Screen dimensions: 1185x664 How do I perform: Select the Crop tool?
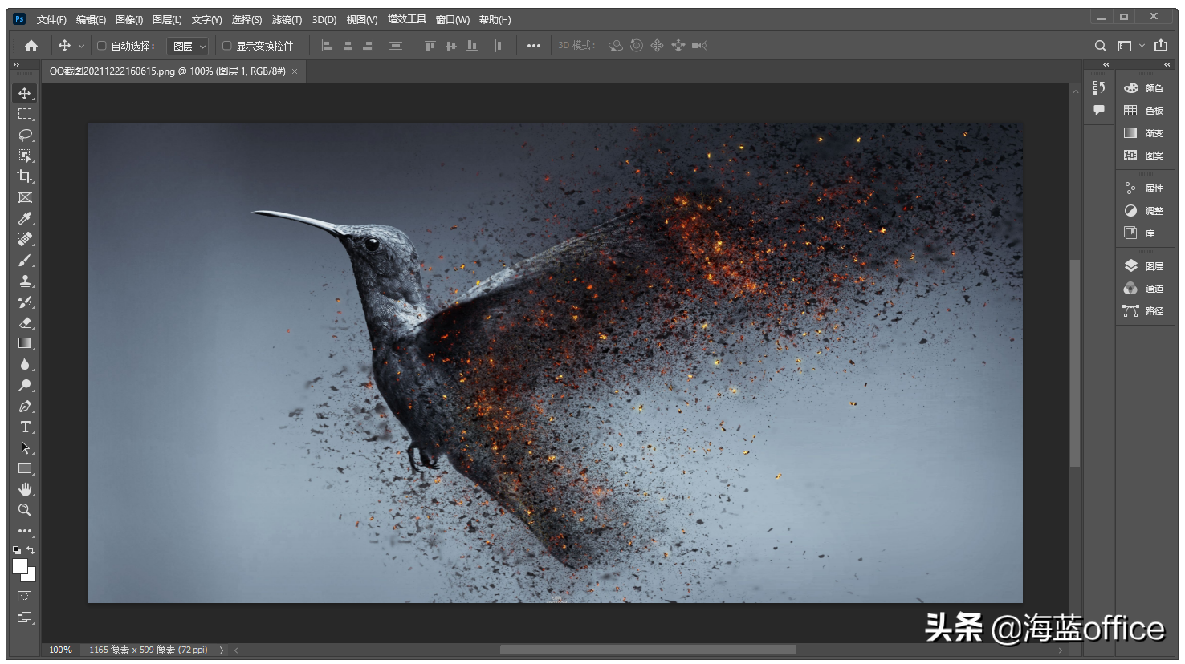(25, 176)
